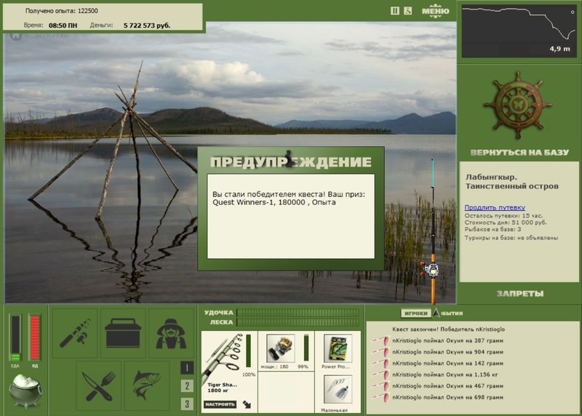Select the reel thumbnail with мощн. 180

[x=281, y=348]
